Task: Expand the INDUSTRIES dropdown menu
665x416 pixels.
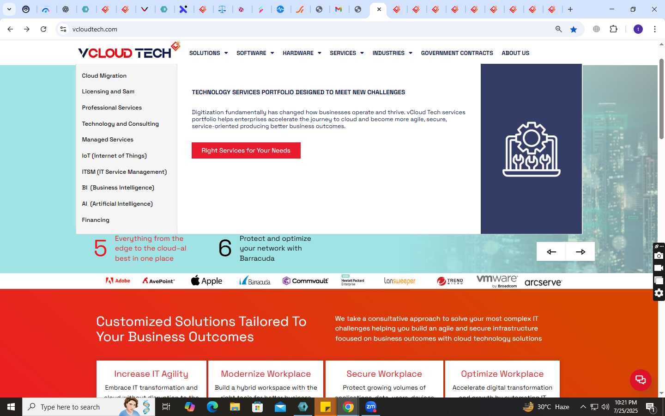Action: tap(392, 53)
